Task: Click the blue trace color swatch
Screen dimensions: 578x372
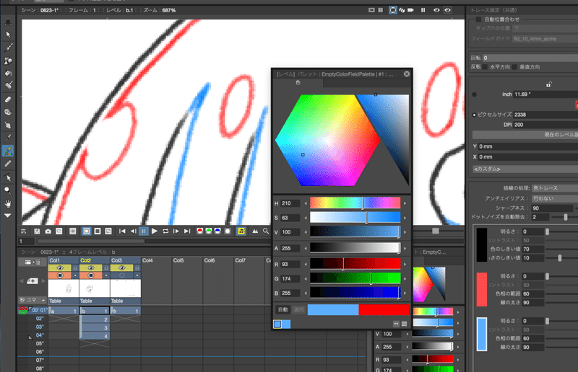Action: coord(482,334)
